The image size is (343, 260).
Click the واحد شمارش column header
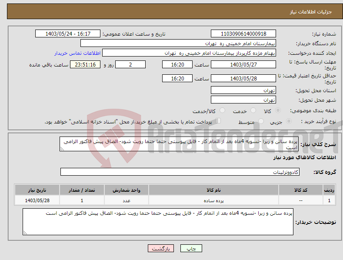point(127,190)
